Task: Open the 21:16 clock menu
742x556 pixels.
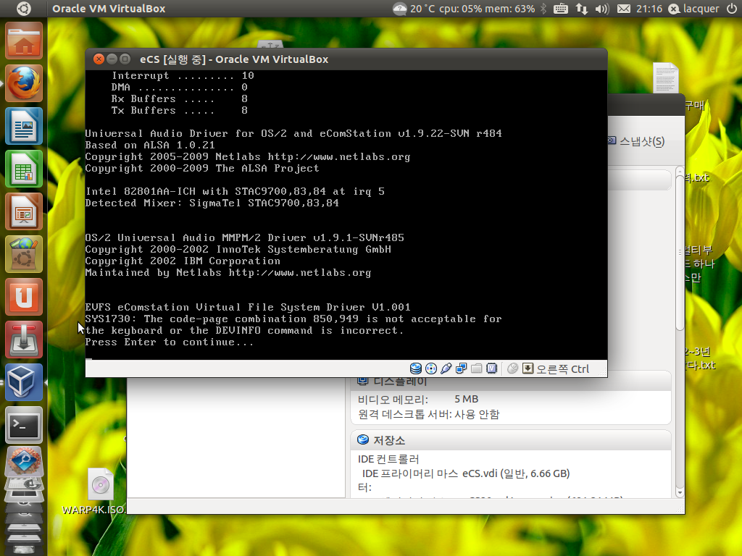Action: [649, 9]
